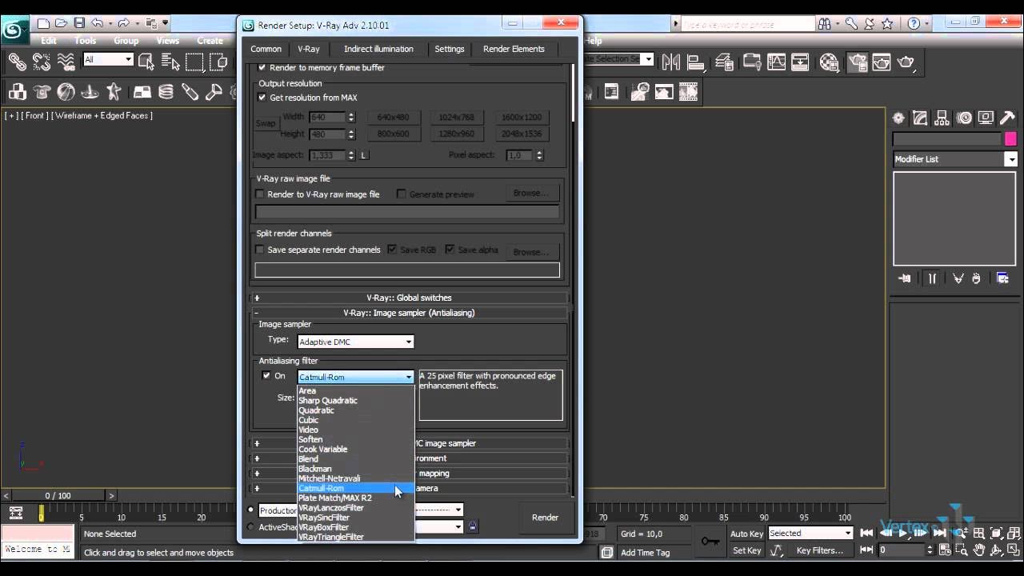The width and height of the screenshot is (1024, 576).
Task: Open the Curve Editor icon
Action: tap(776, 62)
